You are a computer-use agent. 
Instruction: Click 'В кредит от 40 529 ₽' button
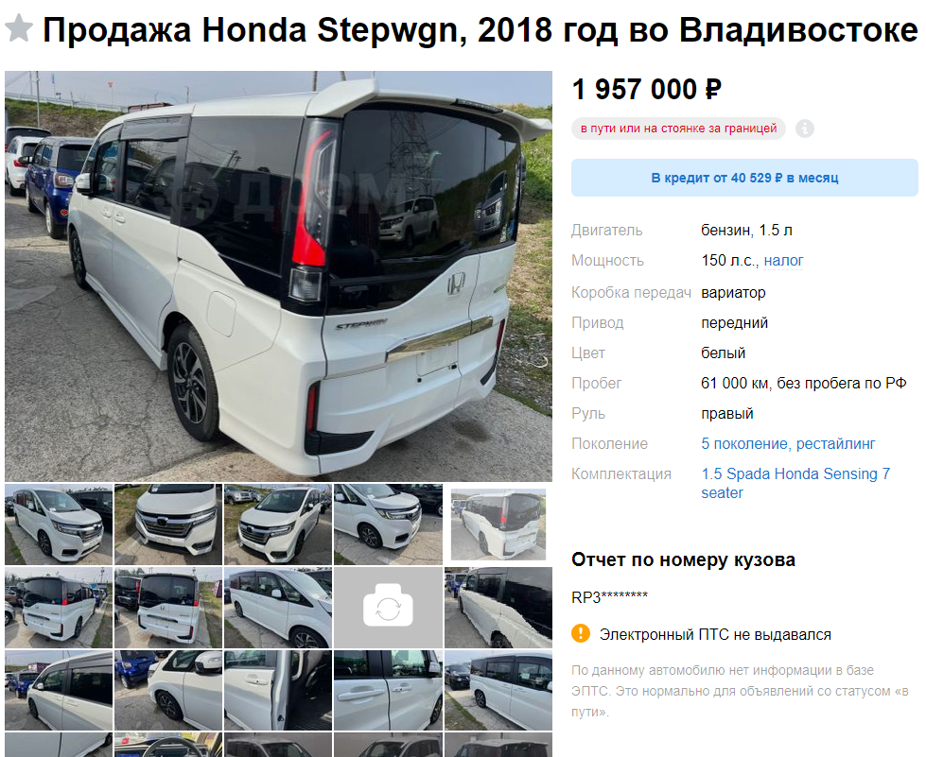[744, 178]
